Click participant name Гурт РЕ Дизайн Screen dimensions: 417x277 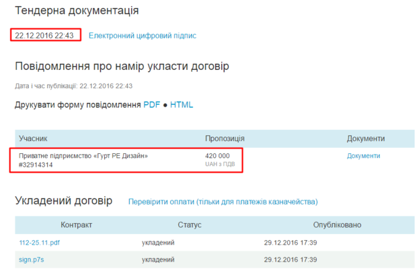[83, 156]
